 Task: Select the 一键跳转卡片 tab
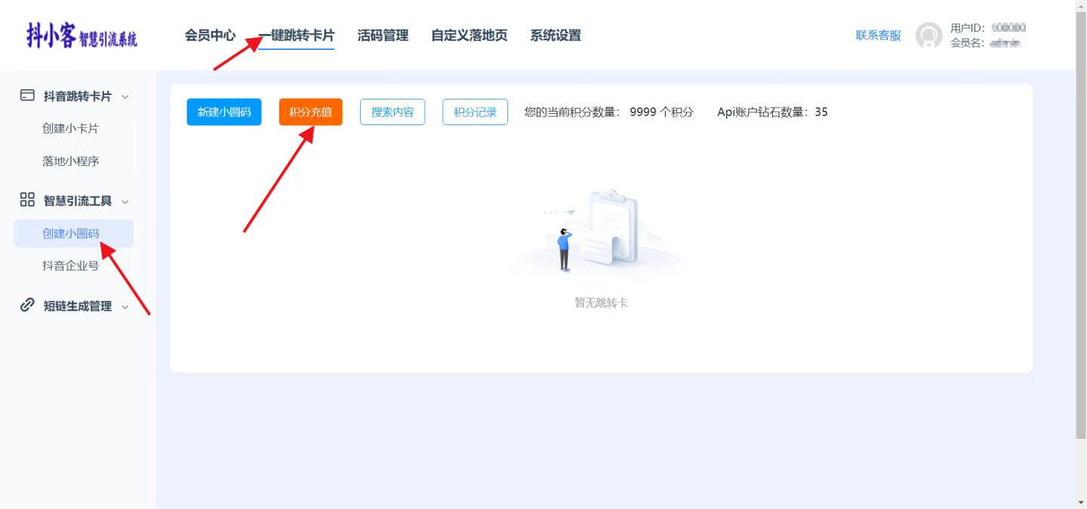point(297,35)
